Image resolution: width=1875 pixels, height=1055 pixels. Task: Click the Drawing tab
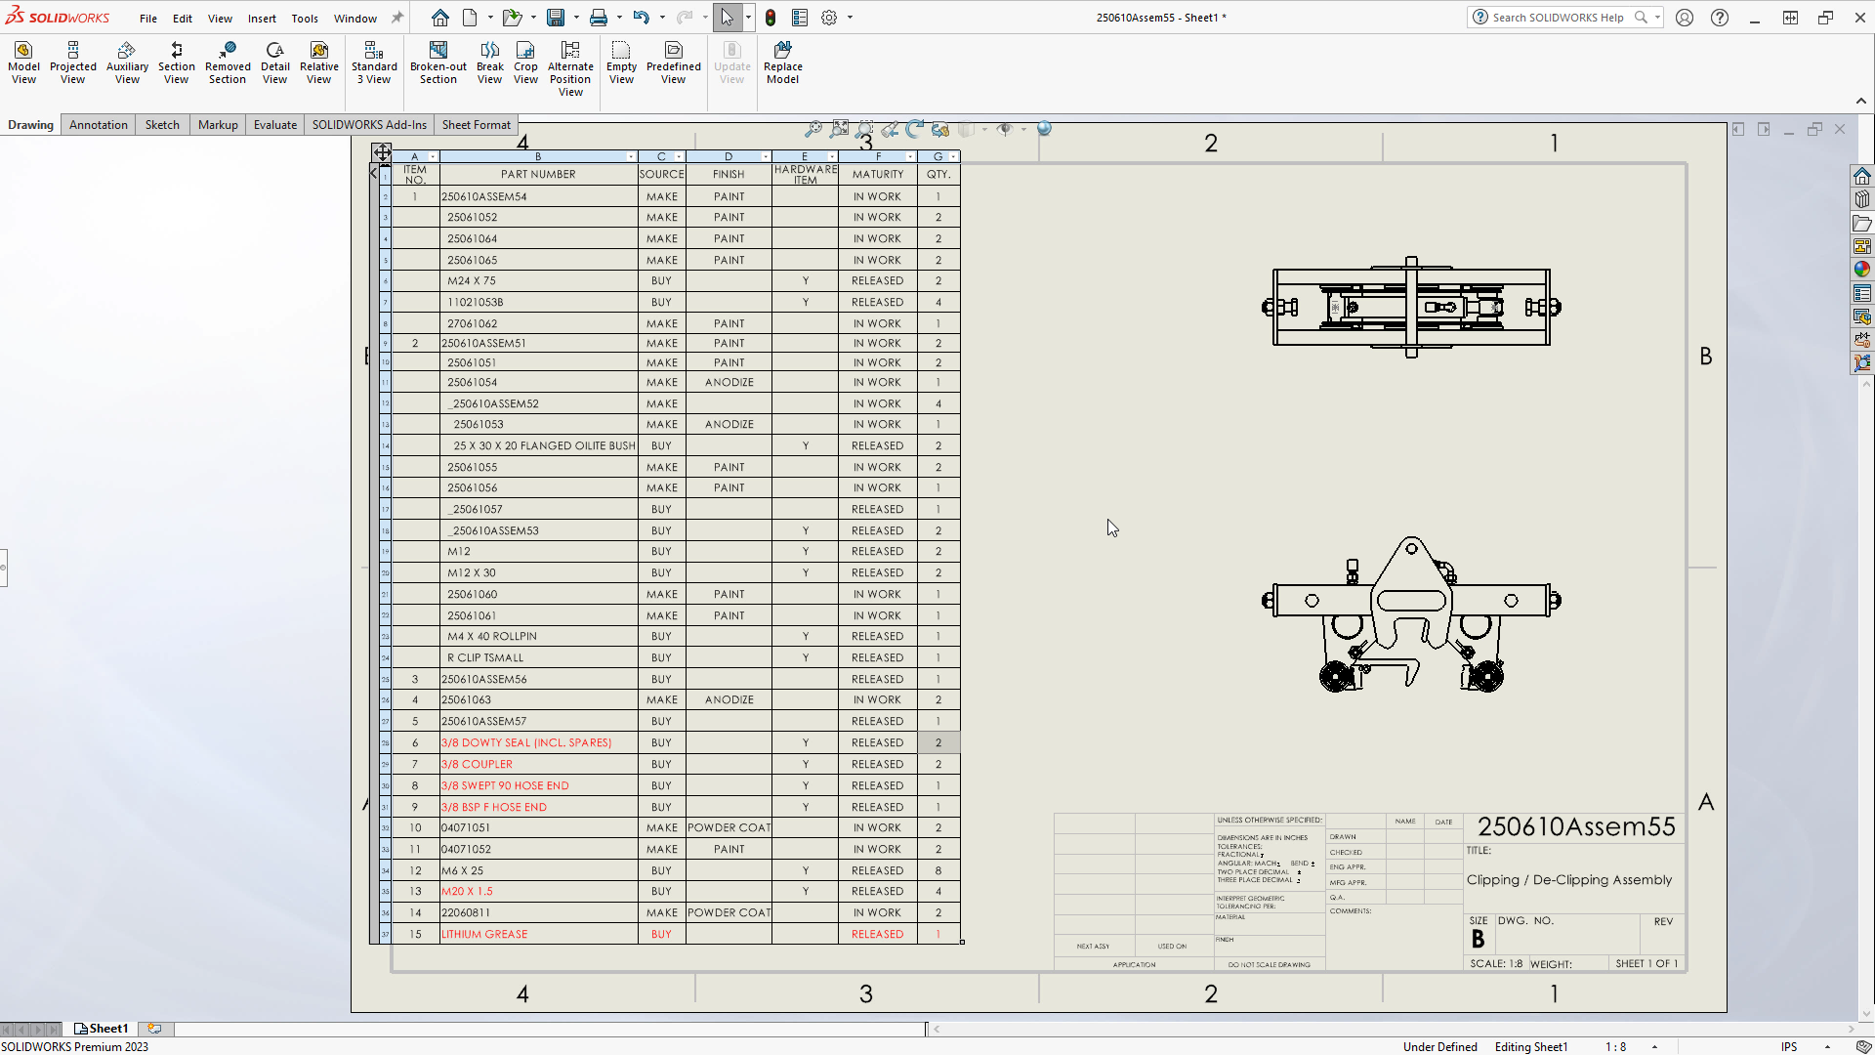click(x=28, y=124)
